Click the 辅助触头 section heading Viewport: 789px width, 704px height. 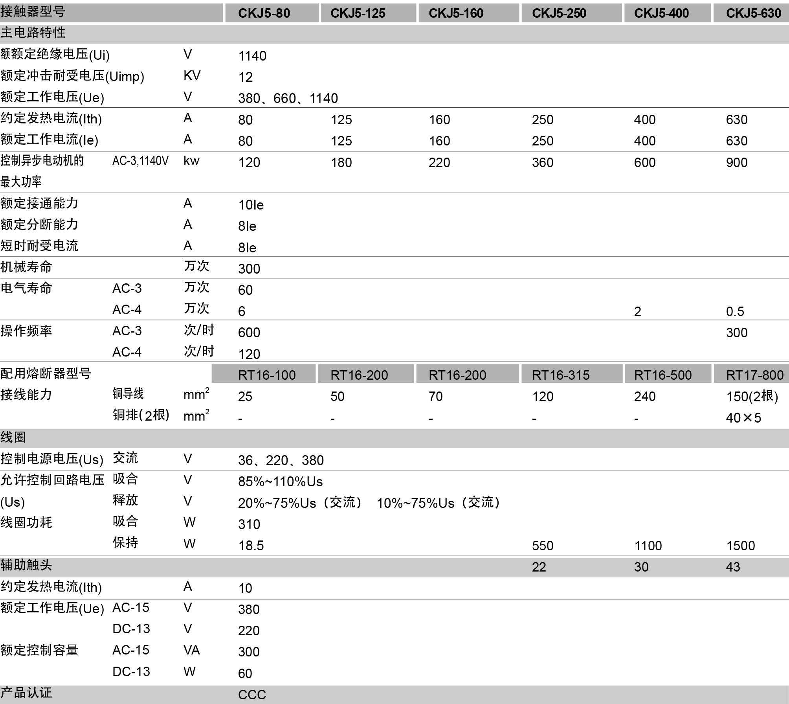click(26, 565)
